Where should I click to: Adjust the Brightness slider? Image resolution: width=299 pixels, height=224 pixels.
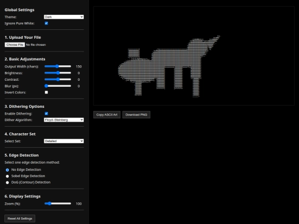[x=58, y=73]
